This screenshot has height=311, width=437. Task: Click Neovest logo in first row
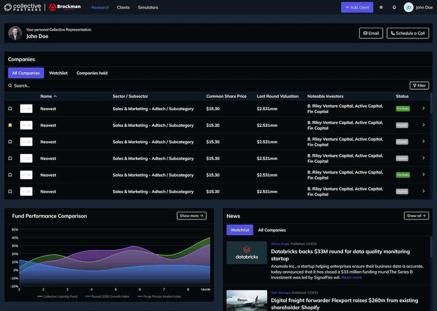pos(26,109)
